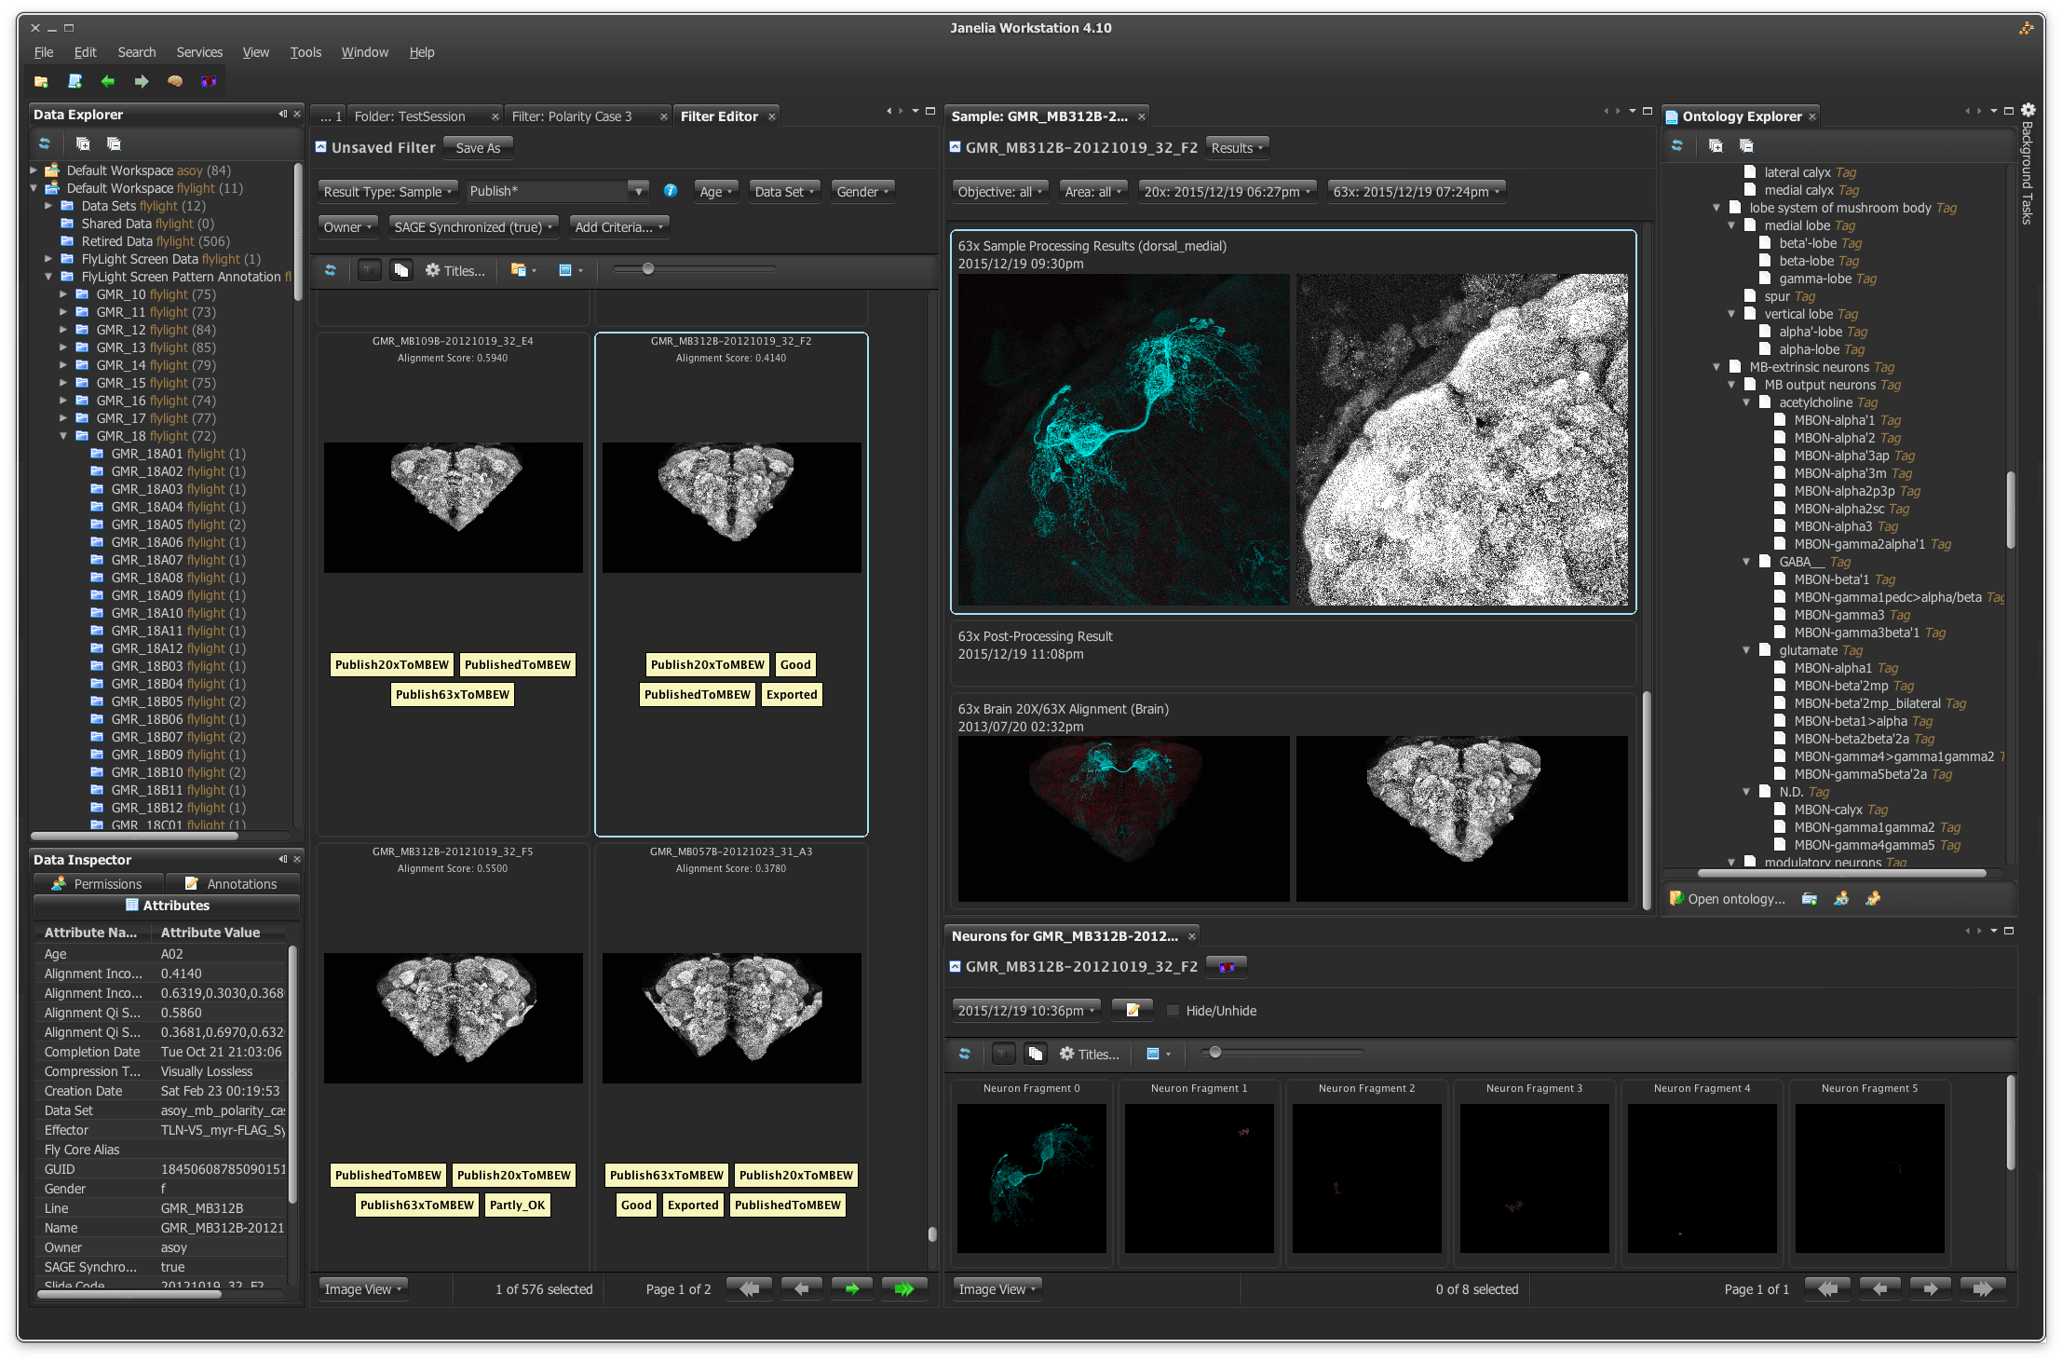Click the green back arrow in toolbar
Image resolution: width=2062 pixels, height=1362 pixels.
tap(108, 81)
